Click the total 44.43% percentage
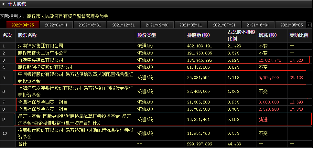Screen dimensions: 313x148 pos(234,144)
